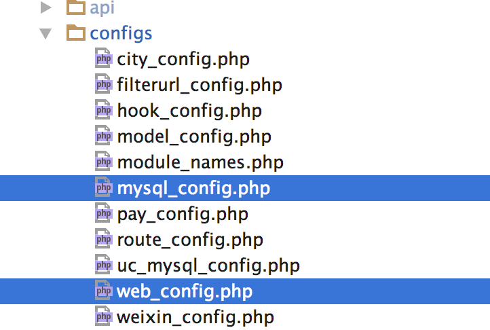The height and width of the screenshot is (330, 490).
Task: Click the module_names.php PHP icon
Action: [x=103, y=162]
